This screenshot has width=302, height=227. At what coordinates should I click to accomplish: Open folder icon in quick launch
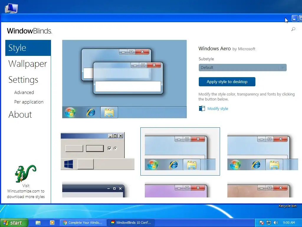38,223
